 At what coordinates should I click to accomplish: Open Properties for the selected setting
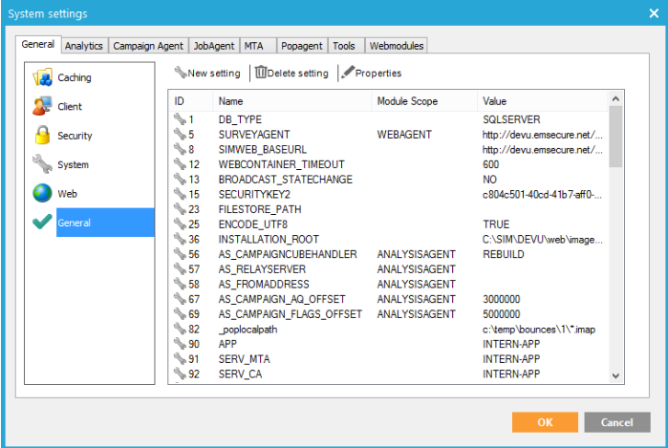tap(372, 73)
